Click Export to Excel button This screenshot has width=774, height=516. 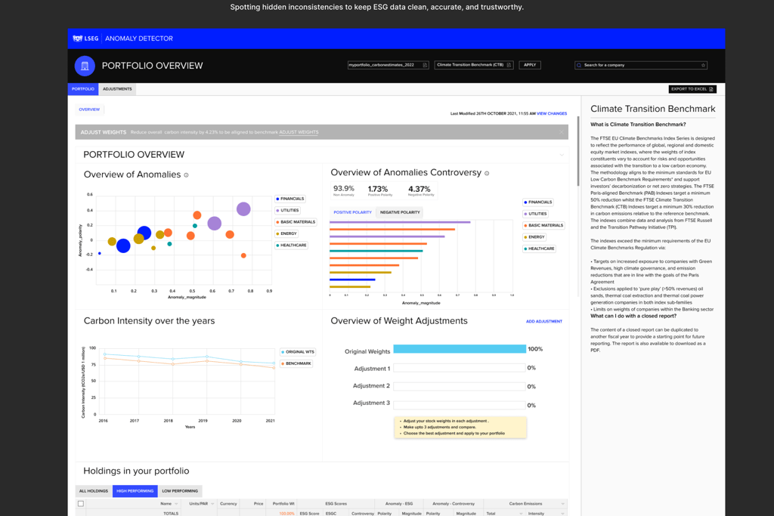692,89
